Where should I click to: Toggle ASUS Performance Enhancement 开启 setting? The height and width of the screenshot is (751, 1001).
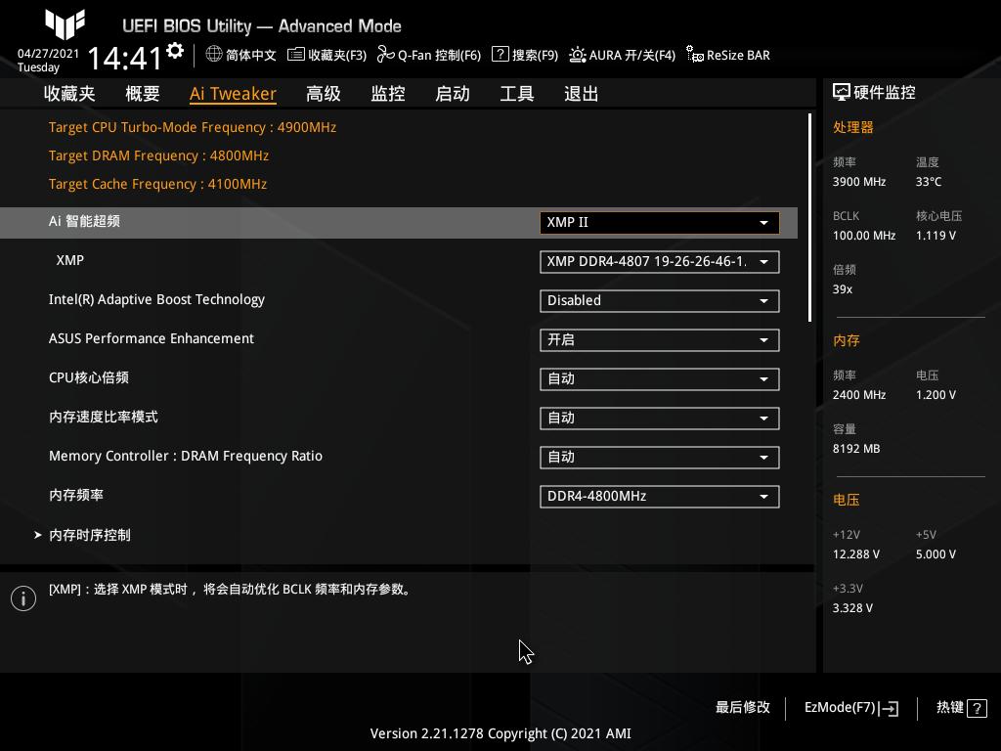pos(659,339)
